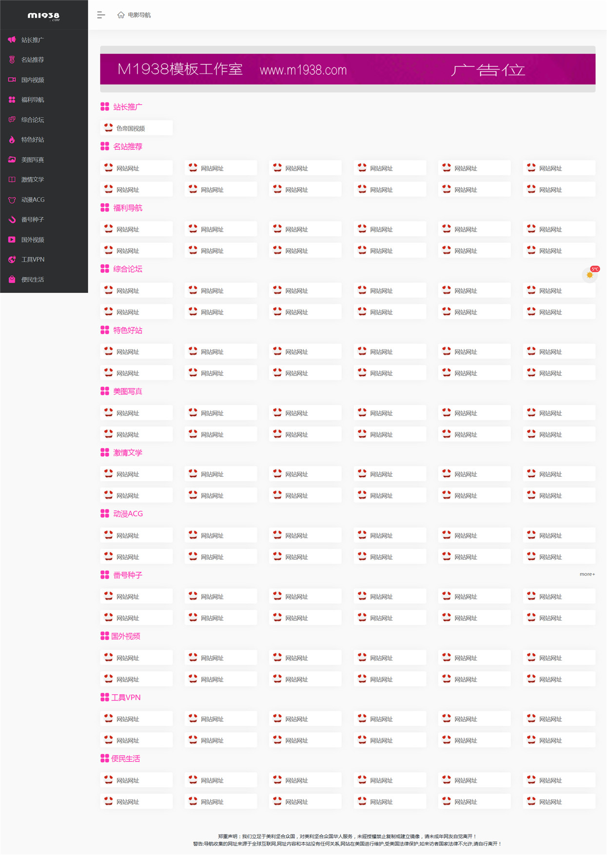Click the 郑重声明 disclaimer line in footer

tap(348, 836)
